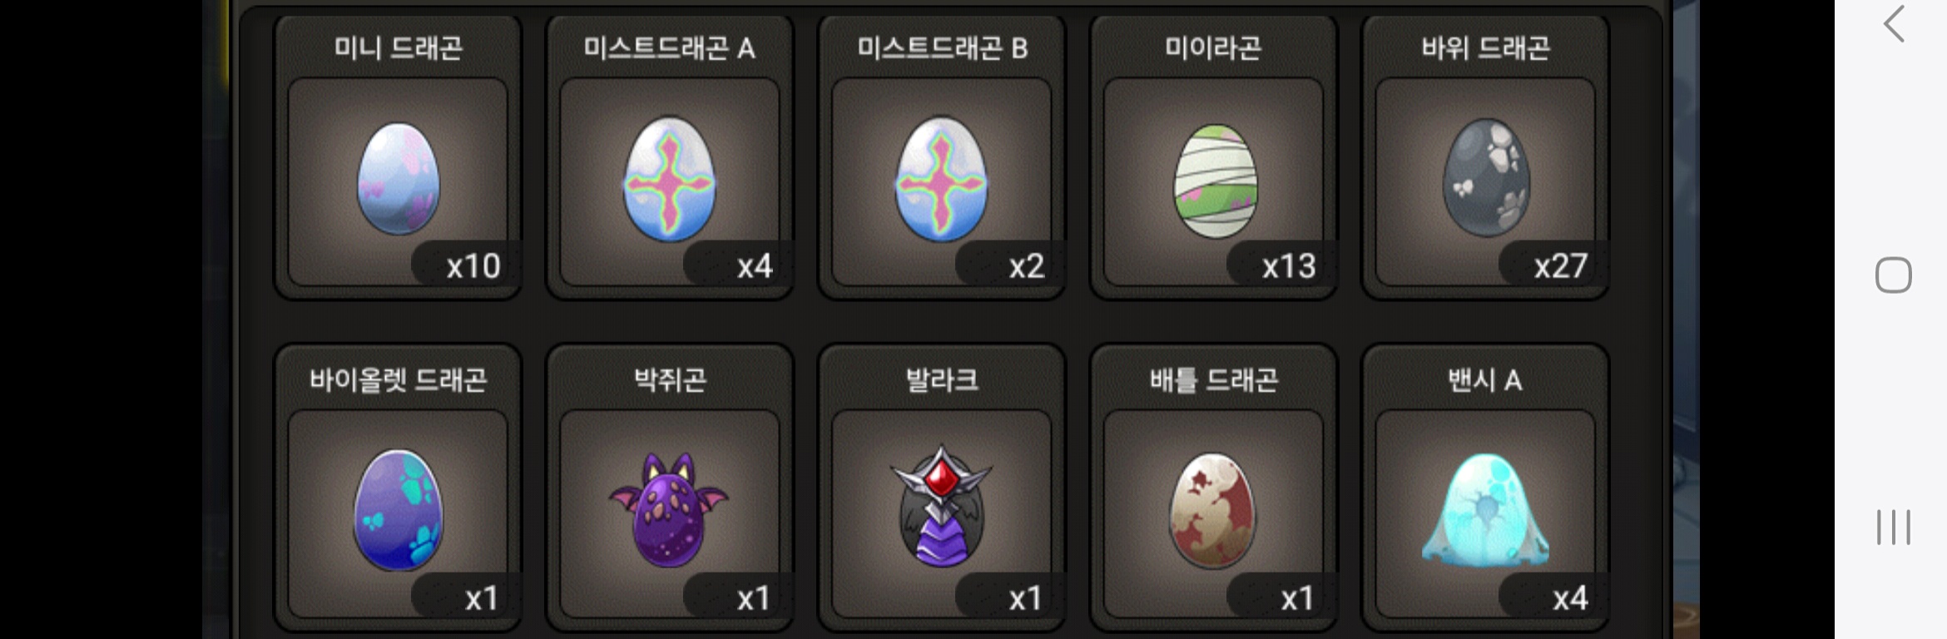This screenshot has width=1947, height=639.
Task: Click the x10 badge on 미니 드래곤
Action: click(x=473, y=266)
